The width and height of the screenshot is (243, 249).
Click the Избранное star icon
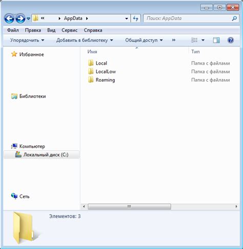[x=14, y=54]
